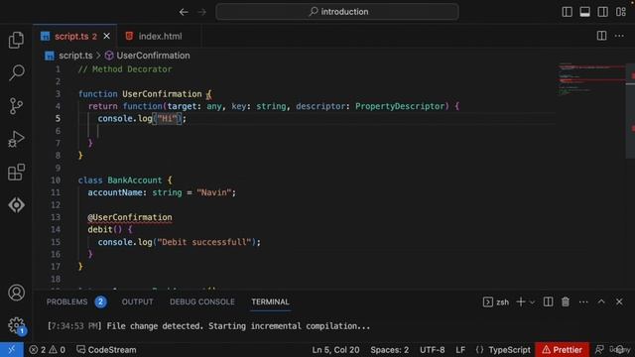
Task: Click the // Method Decorator comment
Action: pyautogui.click(x=125, y=69)
